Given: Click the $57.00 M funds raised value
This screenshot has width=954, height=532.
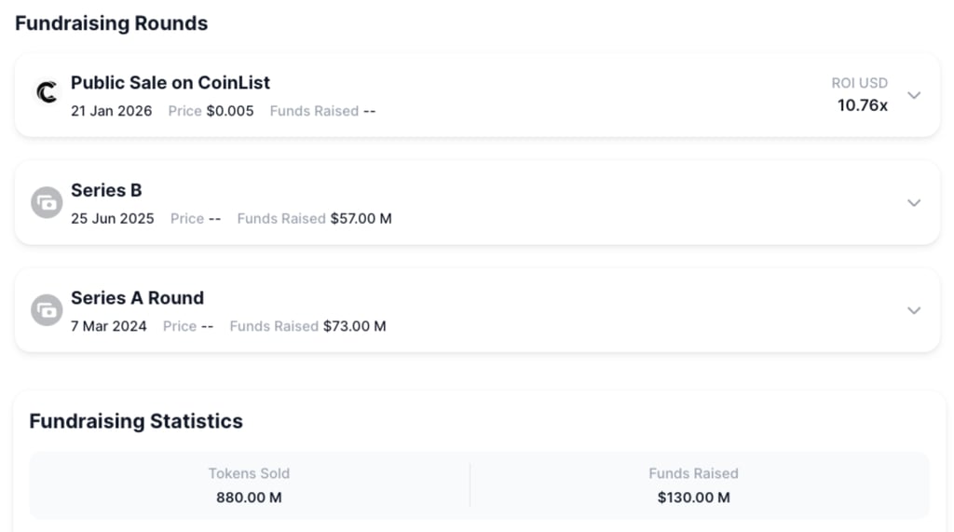Looking at the screenshot, I should pos(361,219).
